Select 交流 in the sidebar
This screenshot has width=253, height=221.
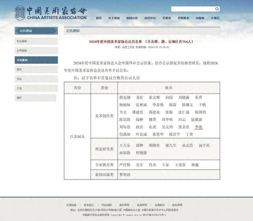(x=36, y=88)
